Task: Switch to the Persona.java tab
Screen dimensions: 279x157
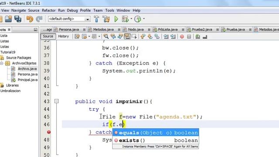Action: point(69,30)
